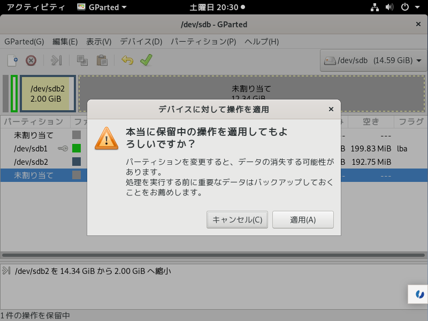
Task: Open the 表示(V) menu
Action: point(99,42)
